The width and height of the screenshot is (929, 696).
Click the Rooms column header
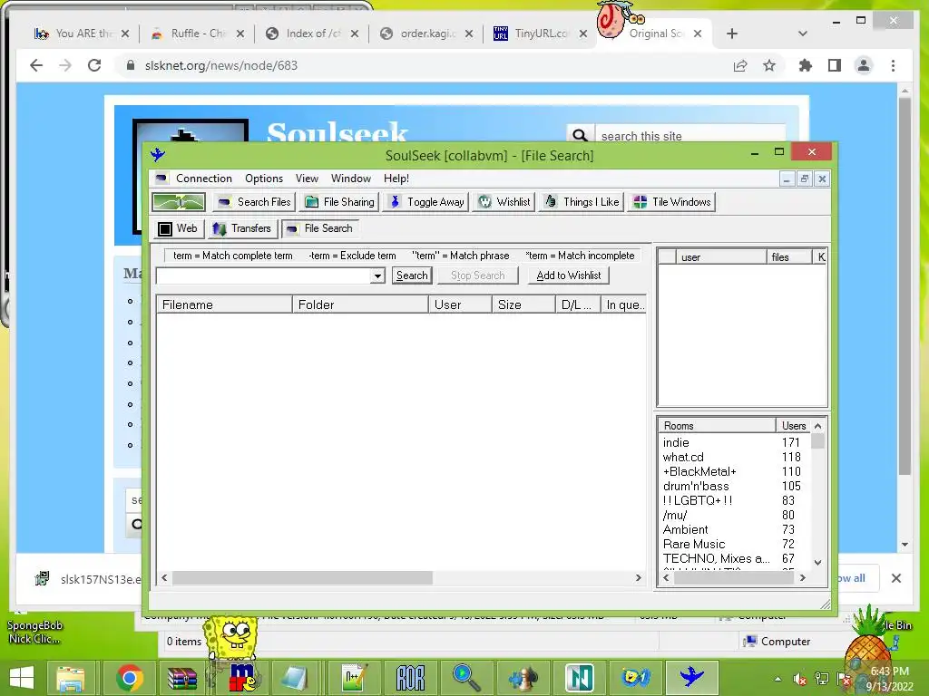pos(717,426)
